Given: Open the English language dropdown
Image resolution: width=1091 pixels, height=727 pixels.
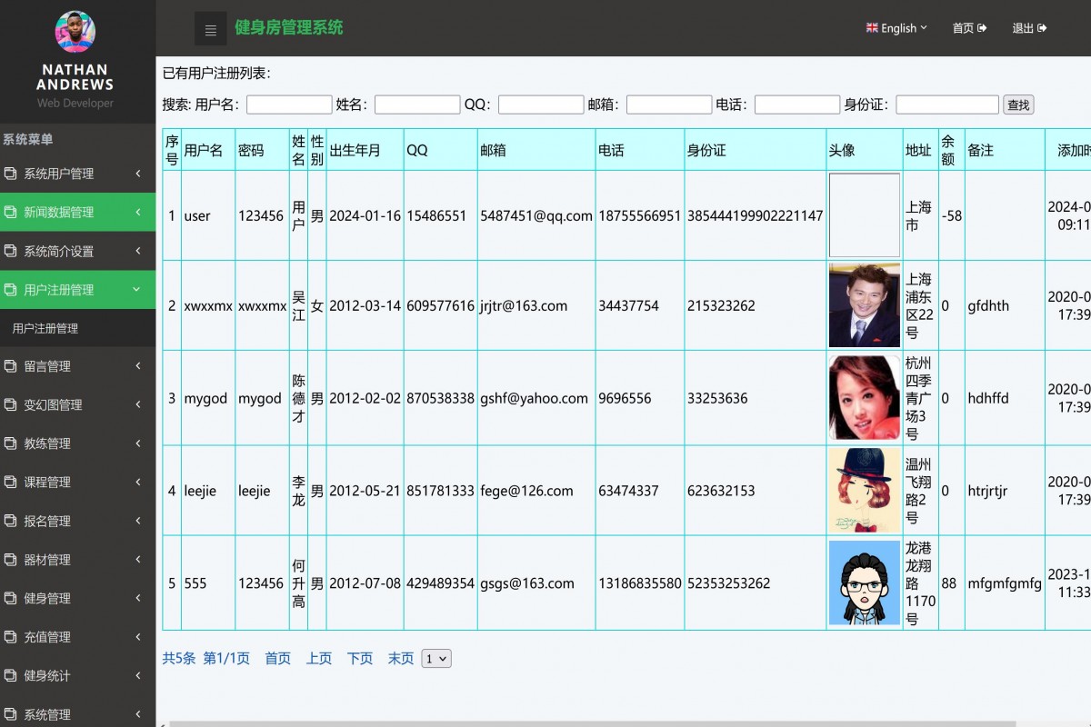Looking at the screenshot, I should point(897,28).
